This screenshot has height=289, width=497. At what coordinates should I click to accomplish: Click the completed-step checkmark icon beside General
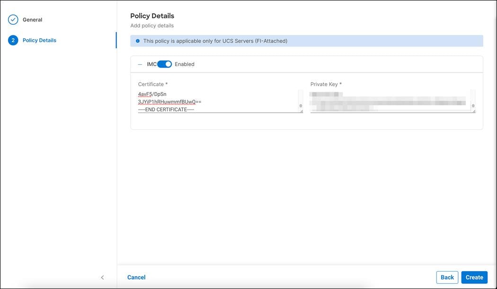(13, 19)
